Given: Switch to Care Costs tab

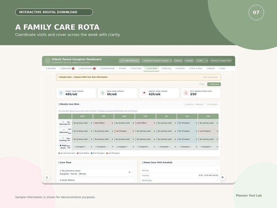Looking at the screenshot, I should [x=136, y=68].
